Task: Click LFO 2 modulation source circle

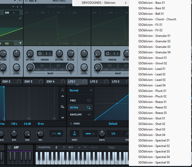Action: click(106, 82)
